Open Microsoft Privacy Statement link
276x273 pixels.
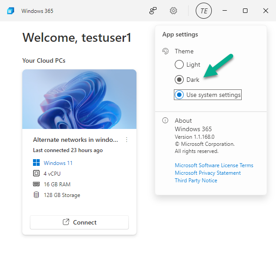(x=208, y=173)
